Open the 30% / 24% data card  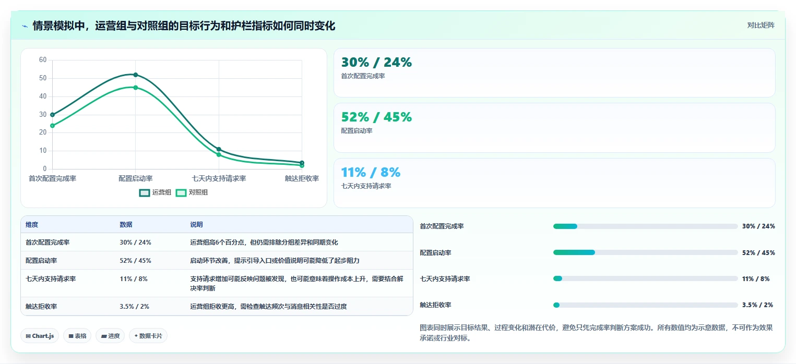[554, 73]
